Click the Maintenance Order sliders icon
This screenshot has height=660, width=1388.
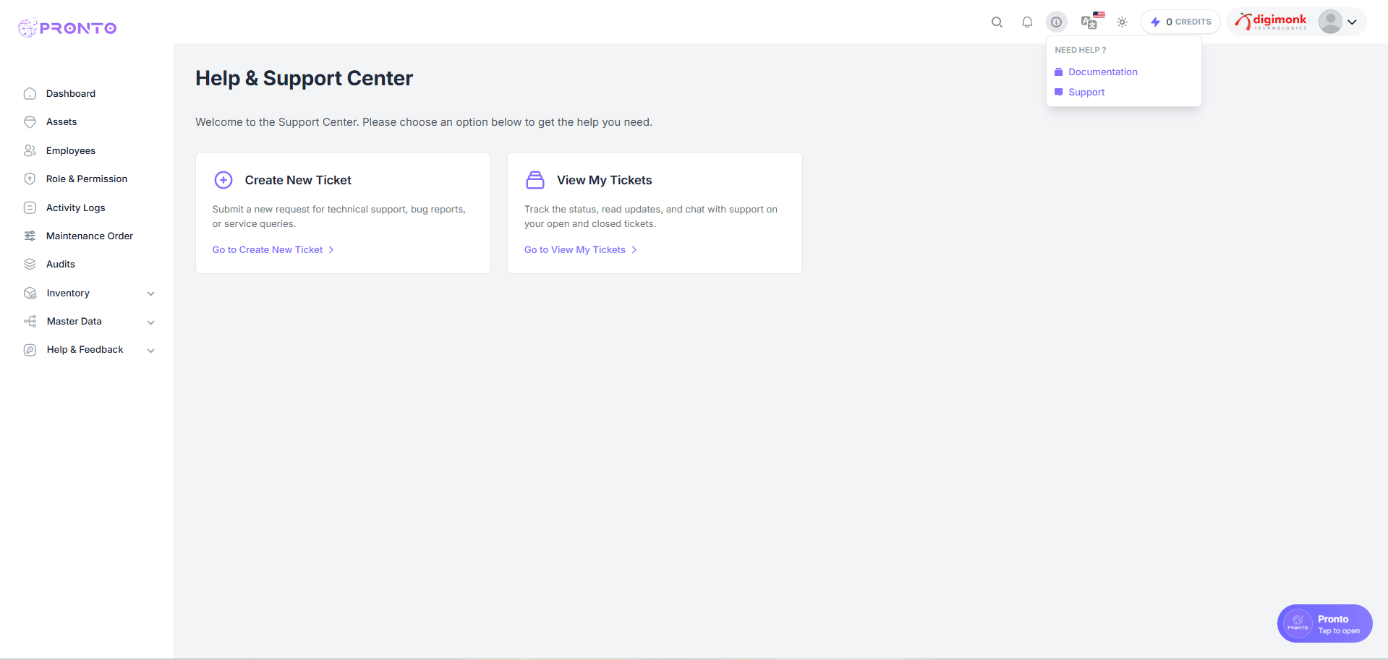coord(30,236)
